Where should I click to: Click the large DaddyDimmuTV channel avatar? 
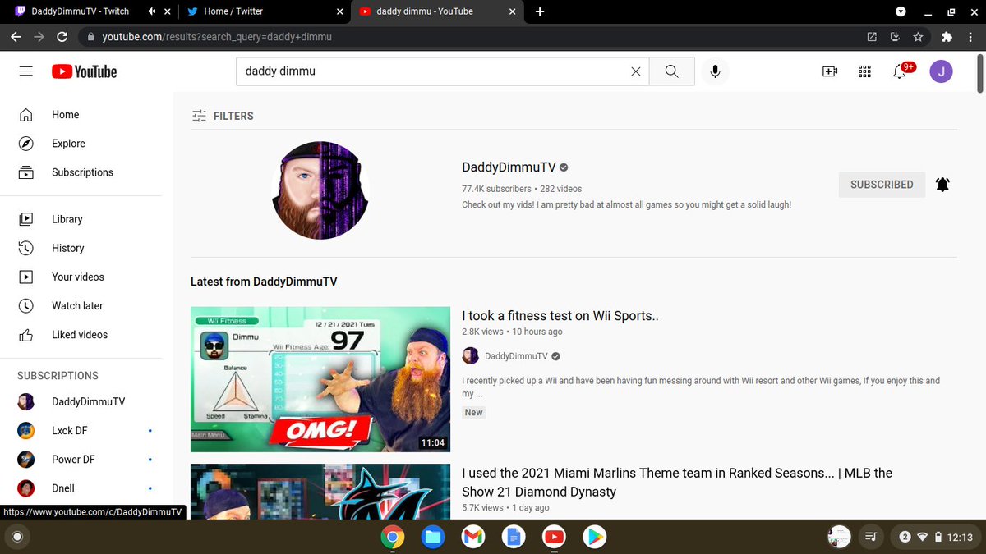320,190
